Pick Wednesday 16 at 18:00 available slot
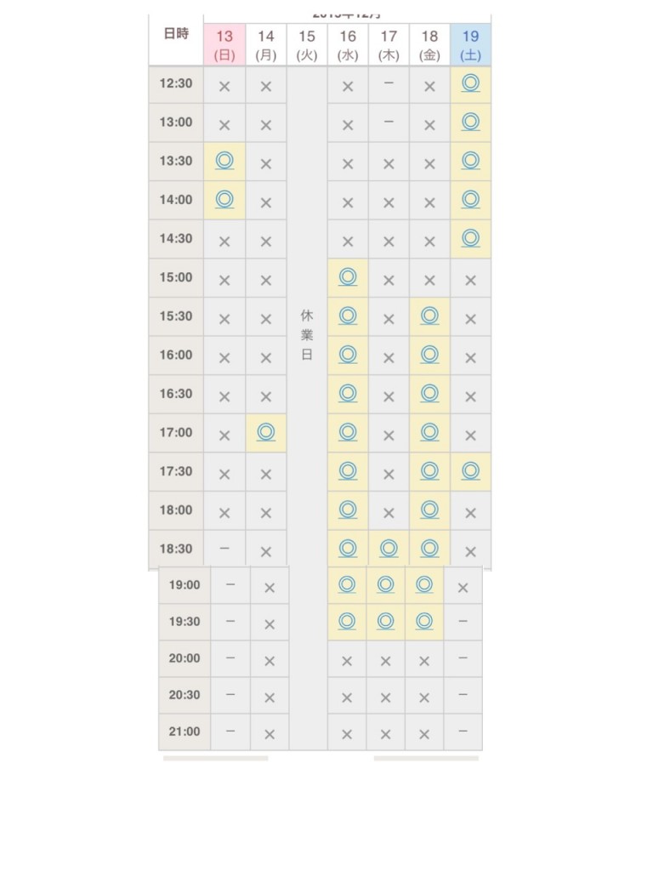653x871 pixels. click(348, 510)
